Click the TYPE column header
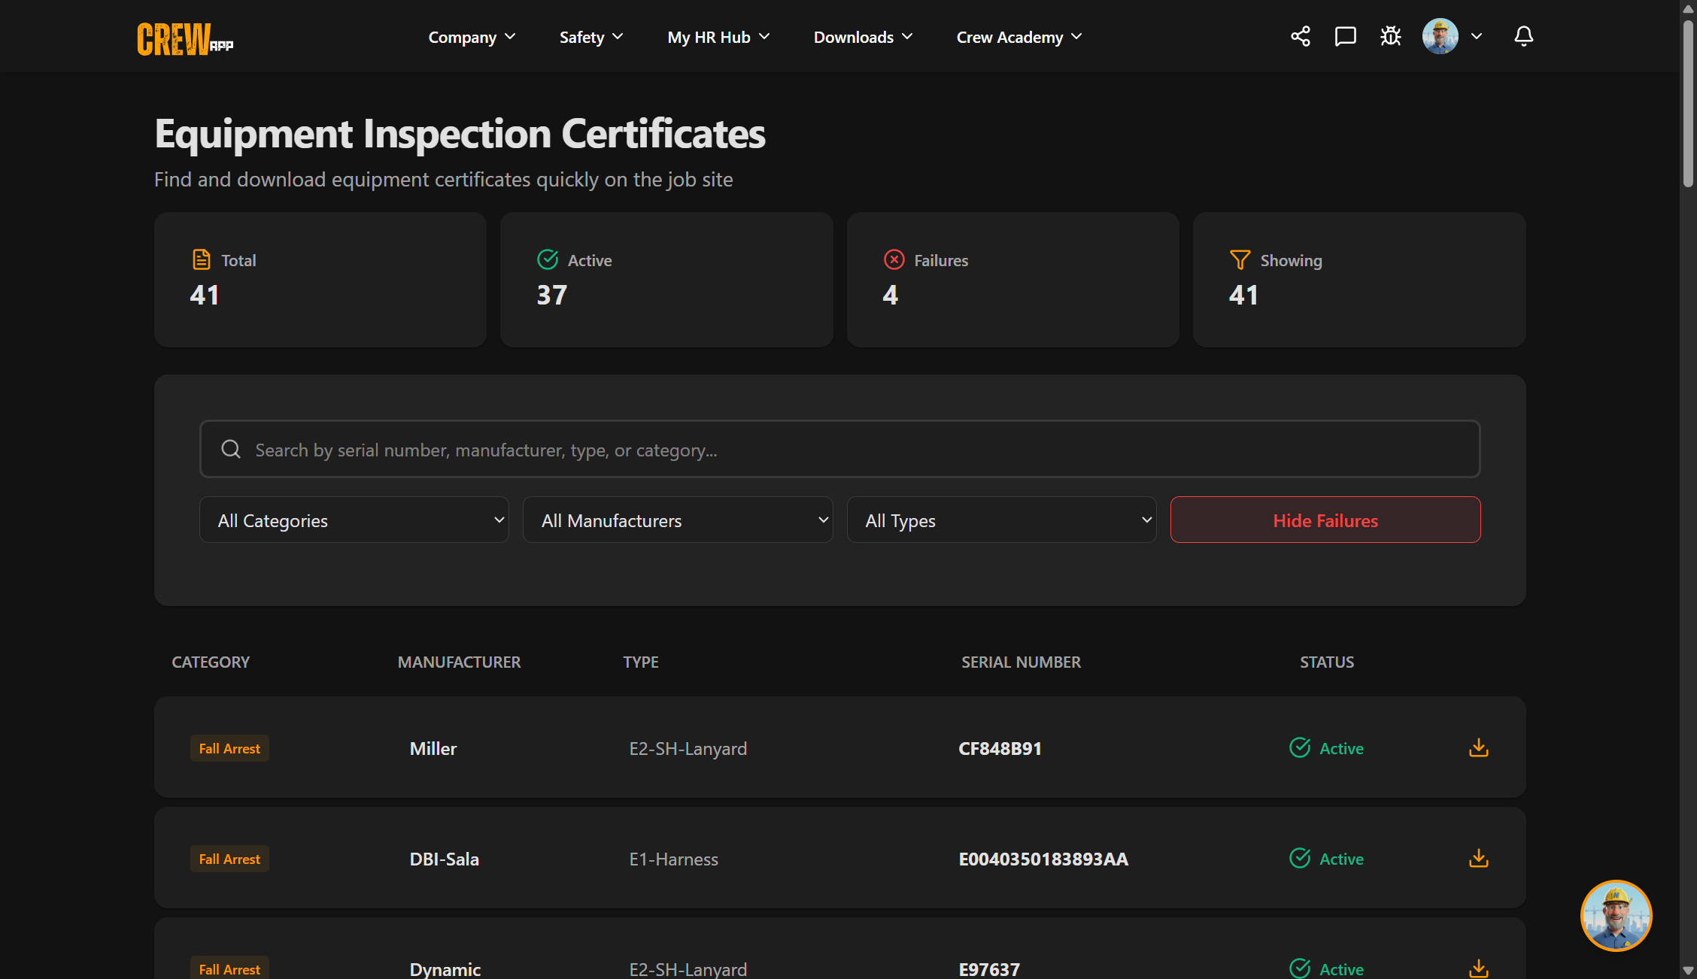This screenshot has width=1697, height=979. [x=641, y=662]
